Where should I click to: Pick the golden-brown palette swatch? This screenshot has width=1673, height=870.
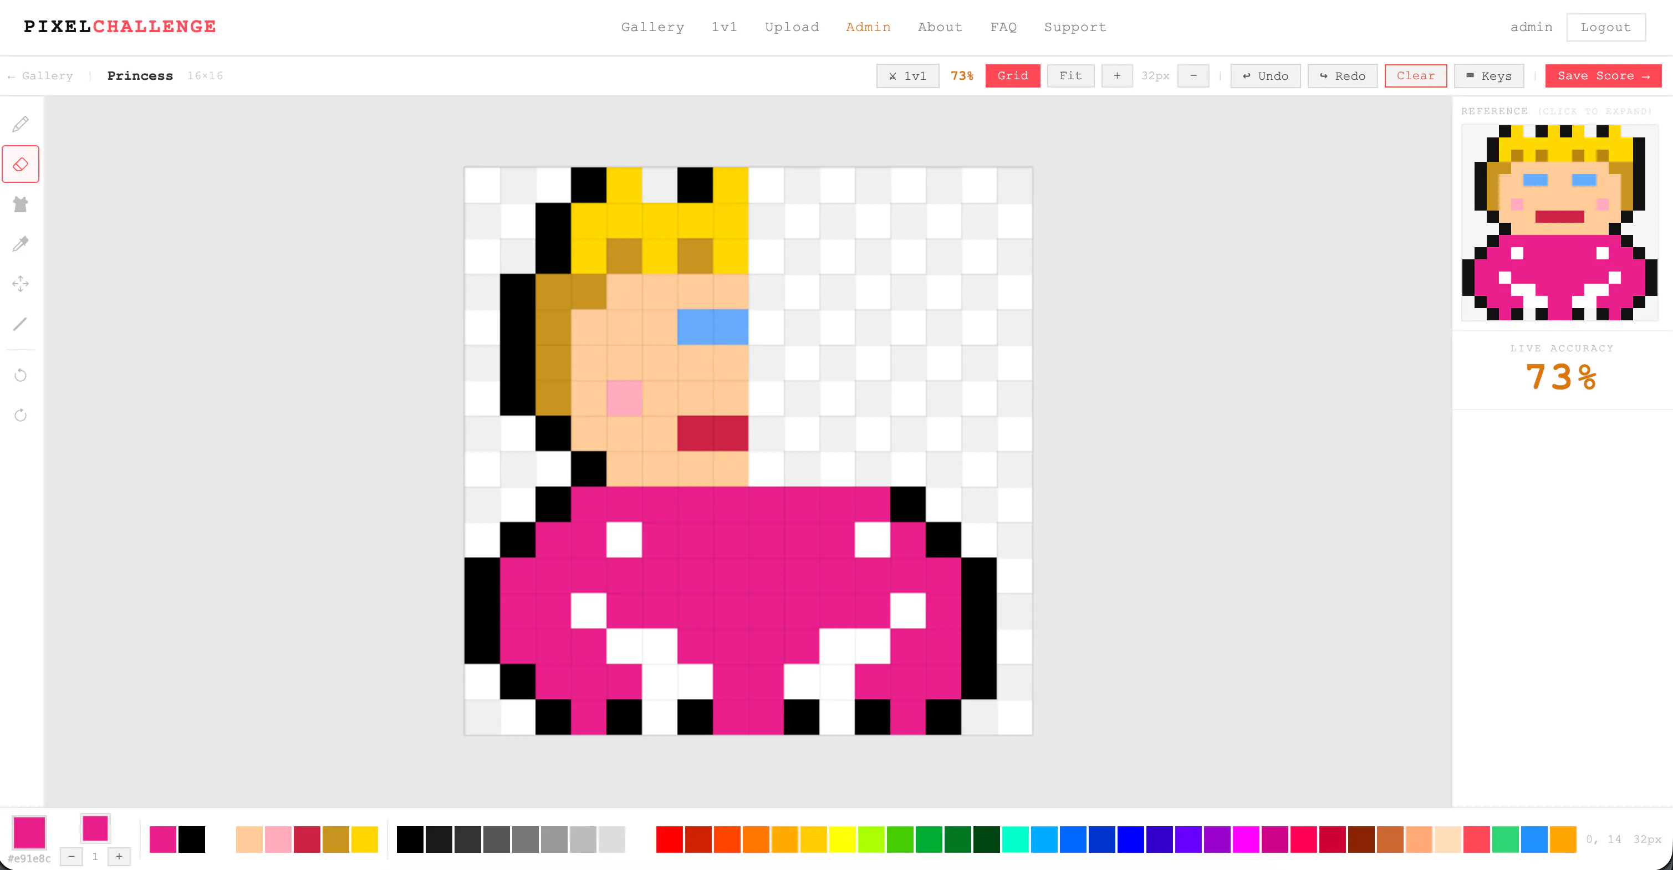(x=336, y=840)
